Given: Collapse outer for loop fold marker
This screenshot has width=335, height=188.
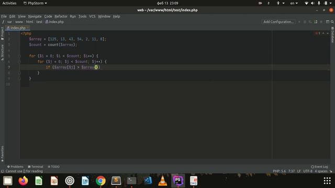Looking at the screenshot, I should (x=19, y=56).
